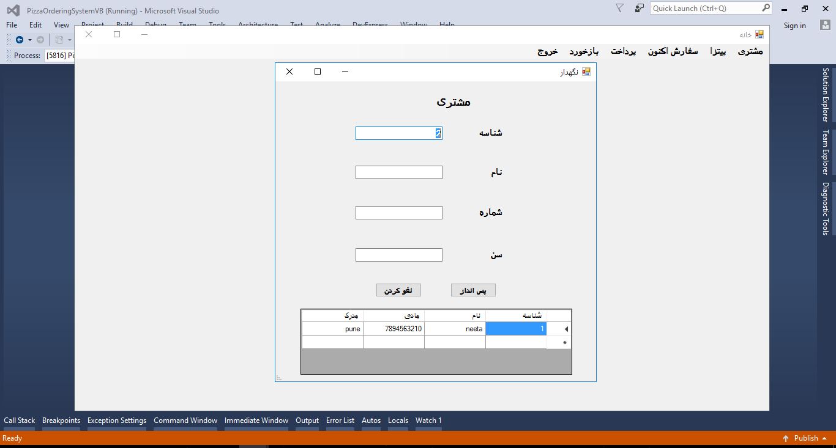Viewport: 836px width, 448px height.
Task: Open the Navigate Backward history dropdown arrow
Action: click(x=29, y=40)
